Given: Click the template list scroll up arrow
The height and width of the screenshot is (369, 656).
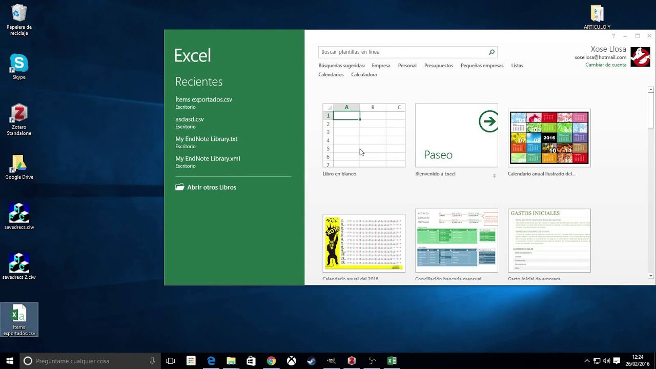Looking at the screenshot, I should click(x=651, y=90).
